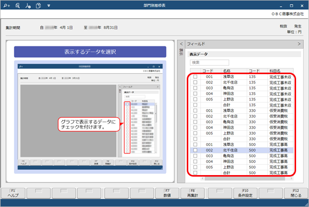Click the zoom-in magnifier icon in title bar
The height and width of the screenshot is (207, 309).
coord(7,6)
